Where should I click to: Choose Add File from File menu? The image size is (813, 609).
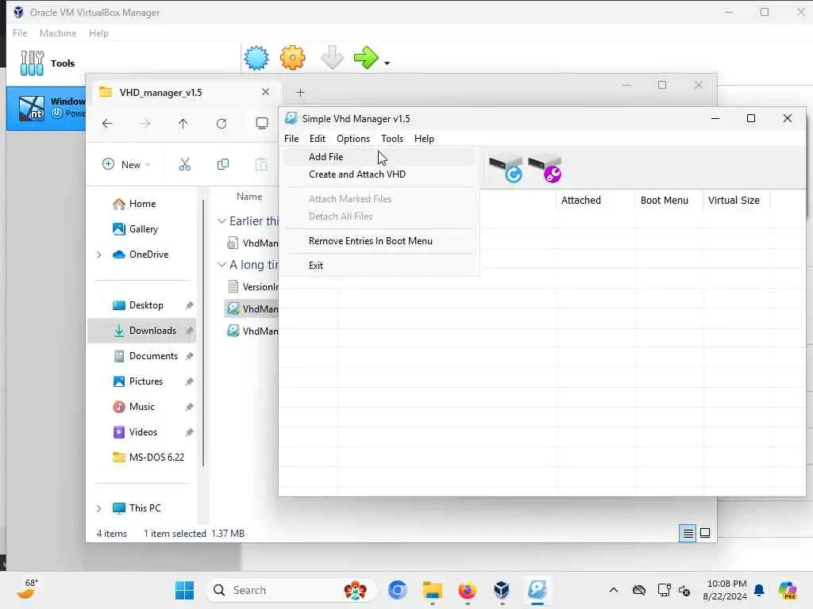click(379, 157)
